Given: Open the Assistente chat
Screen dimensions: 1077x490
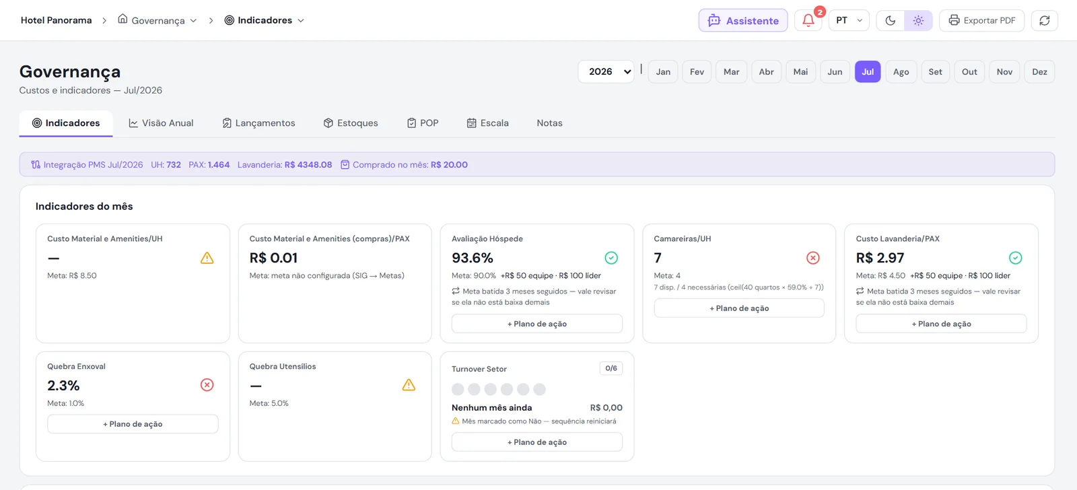Looking at the screenshot, I should coord(743,20).
